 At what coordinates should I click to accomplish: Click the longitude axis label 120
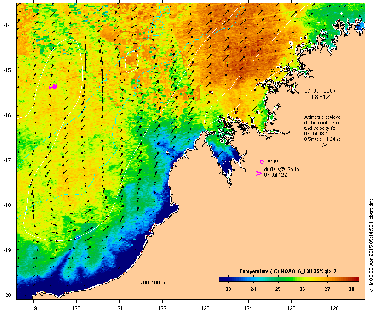(76, 308)
